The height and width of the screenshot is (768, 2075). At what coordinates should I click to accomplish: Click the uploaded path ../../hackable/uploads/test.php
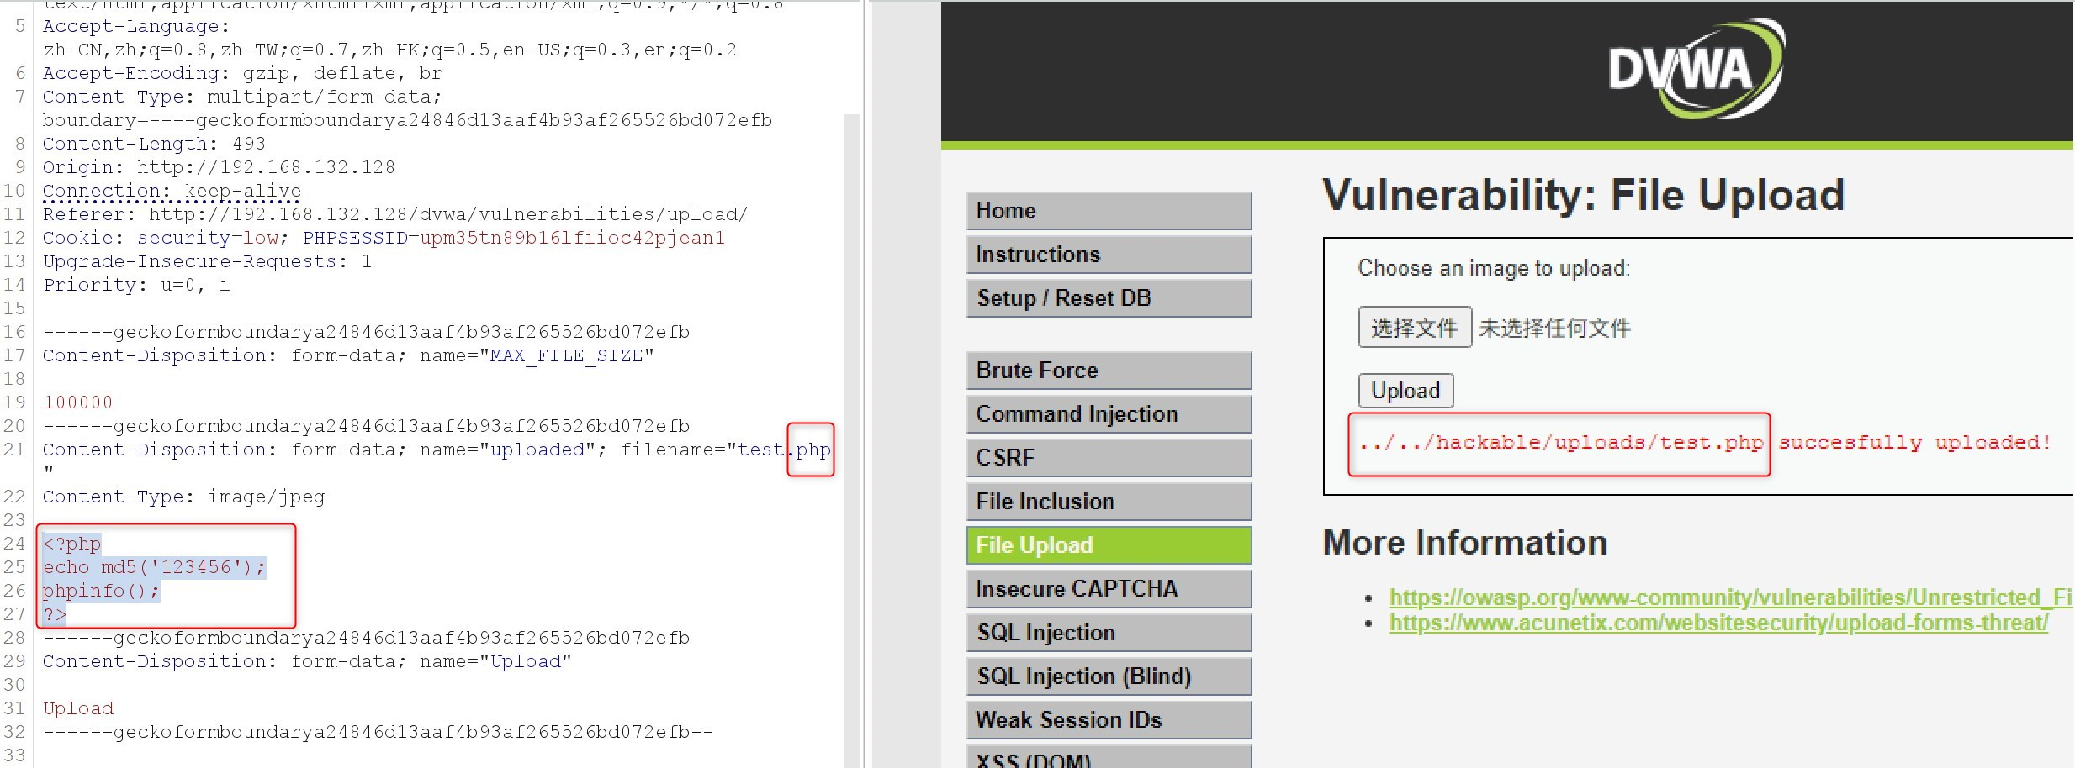pos(1561,443)
